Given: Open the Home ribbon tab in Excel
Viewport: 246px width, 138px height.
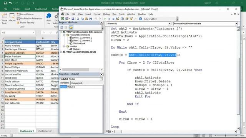Looking at the screenshot, I should tap(16, 9).
